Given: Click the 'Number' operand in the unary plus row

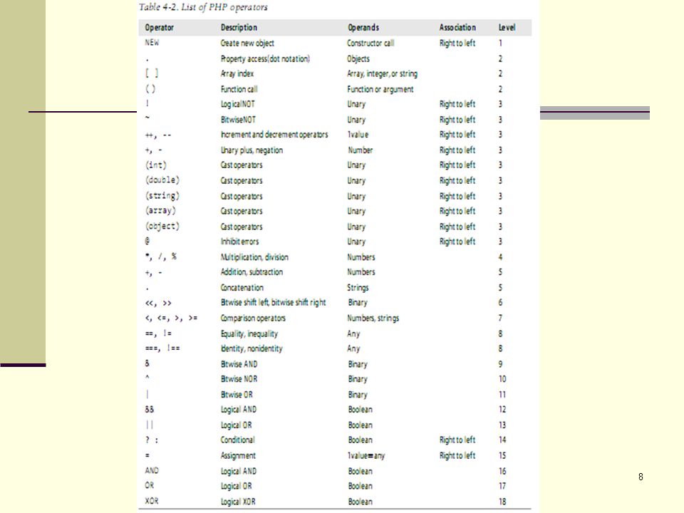Looking at the screenshot, I should pyautogui.click(x=361, y=150).
